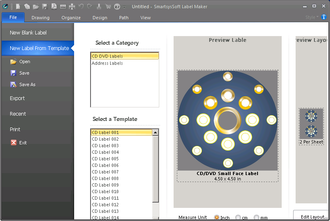330x221 pixels.
Task: Click the floppy disk save icon in toolbar
Action: [45, 7]
